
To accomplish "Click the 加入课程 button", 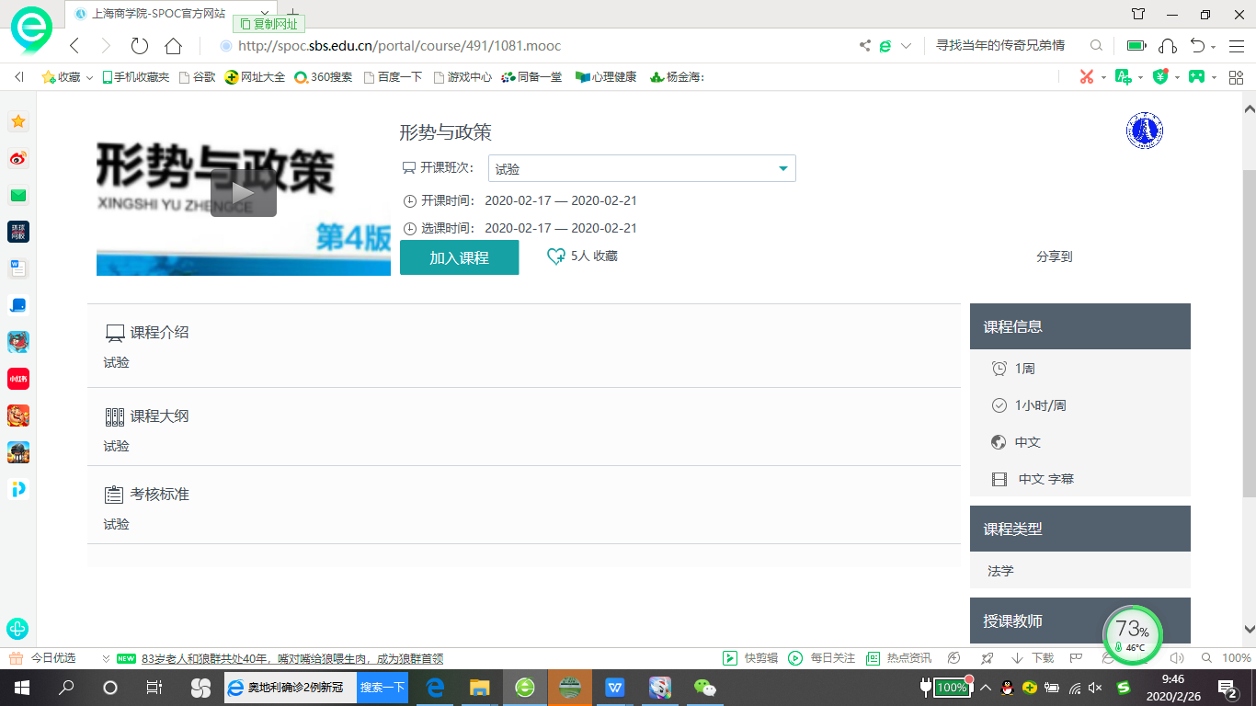I will tap(459, 257).
